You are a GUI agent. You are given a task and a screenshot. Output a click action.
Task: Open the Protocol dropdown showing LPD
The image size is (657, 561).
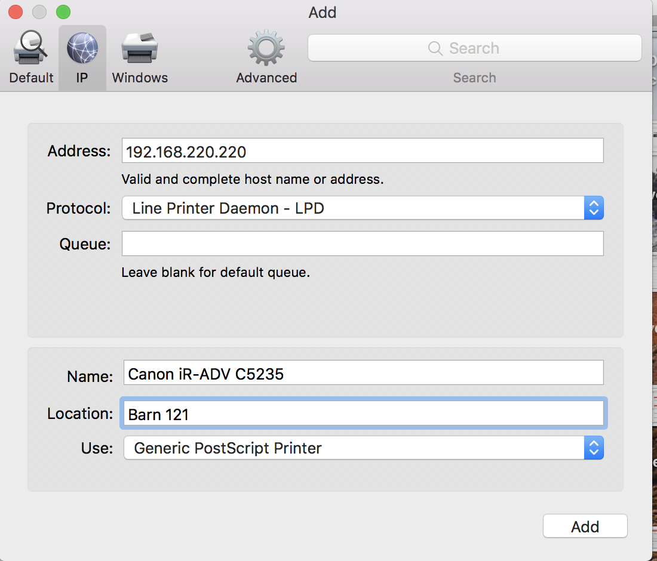[x=363, y=208]
